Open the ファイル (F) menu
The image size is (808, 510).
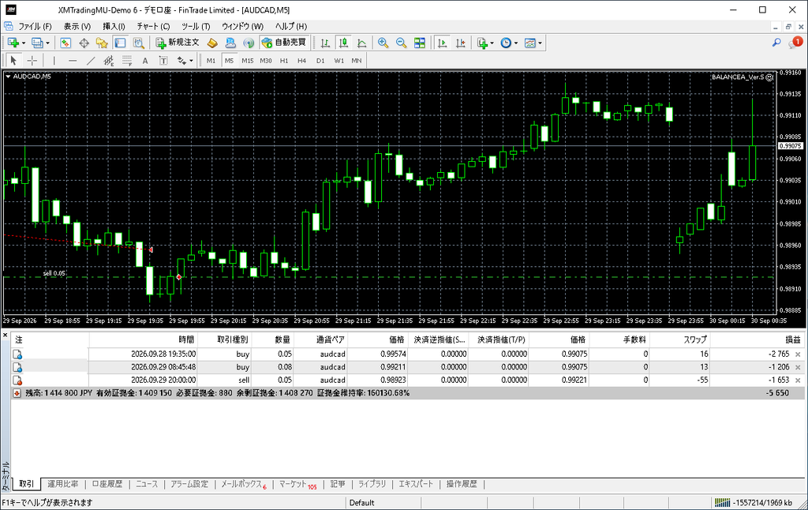click(x=35, y=26)
